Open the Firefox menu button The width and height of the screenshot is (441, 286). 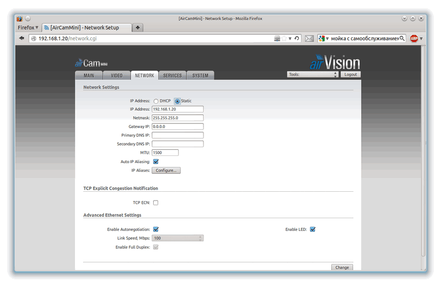pos(28,28)
